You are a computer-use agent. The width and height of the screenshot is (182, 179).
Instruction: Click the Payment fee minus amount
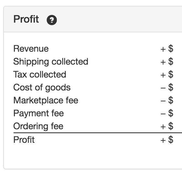pyautogui.click(x=167, y=113)
